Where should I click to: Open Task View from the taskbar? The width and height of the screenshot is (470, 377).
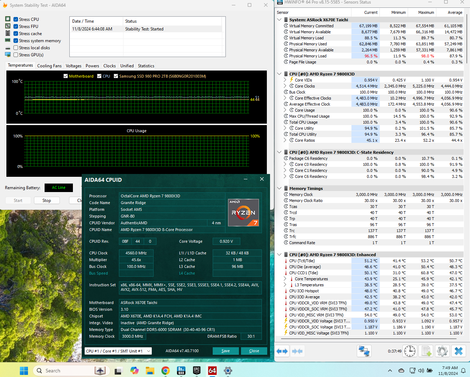click(x=118, y=371)
